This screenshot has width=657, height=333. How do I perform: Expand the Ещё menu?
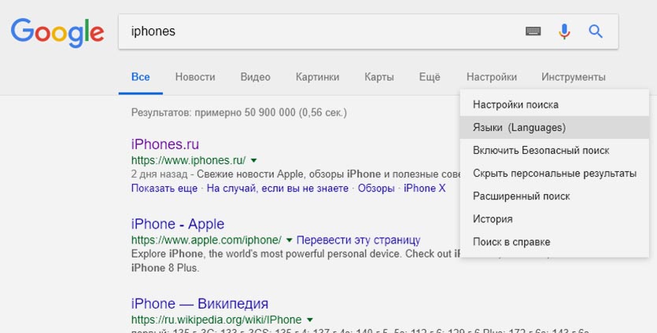tap(430, 77)
